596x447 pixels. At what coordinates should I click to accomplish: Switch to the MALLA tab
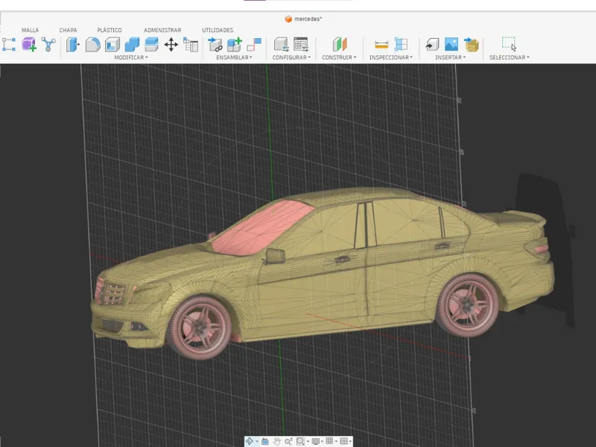[30, 30]
